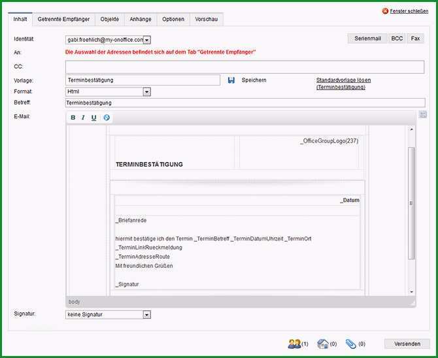Image resolution: width=438 pixels, height=358 pixels.
Task: Click the _Briefanrede placeholder
Action: [131, 220]
